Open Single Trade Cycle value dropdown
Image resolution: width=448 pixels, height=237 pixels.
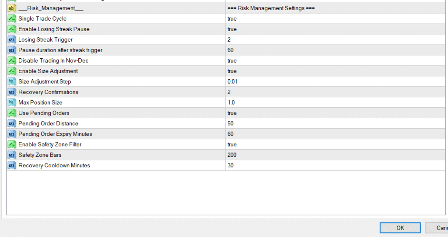tap(232, 19)
